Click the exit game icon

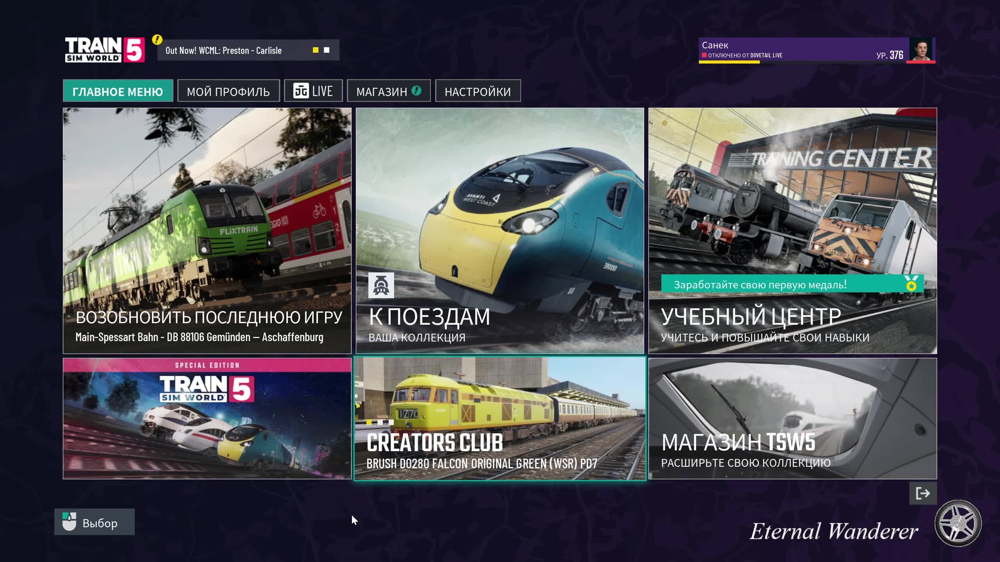[923, 493]
